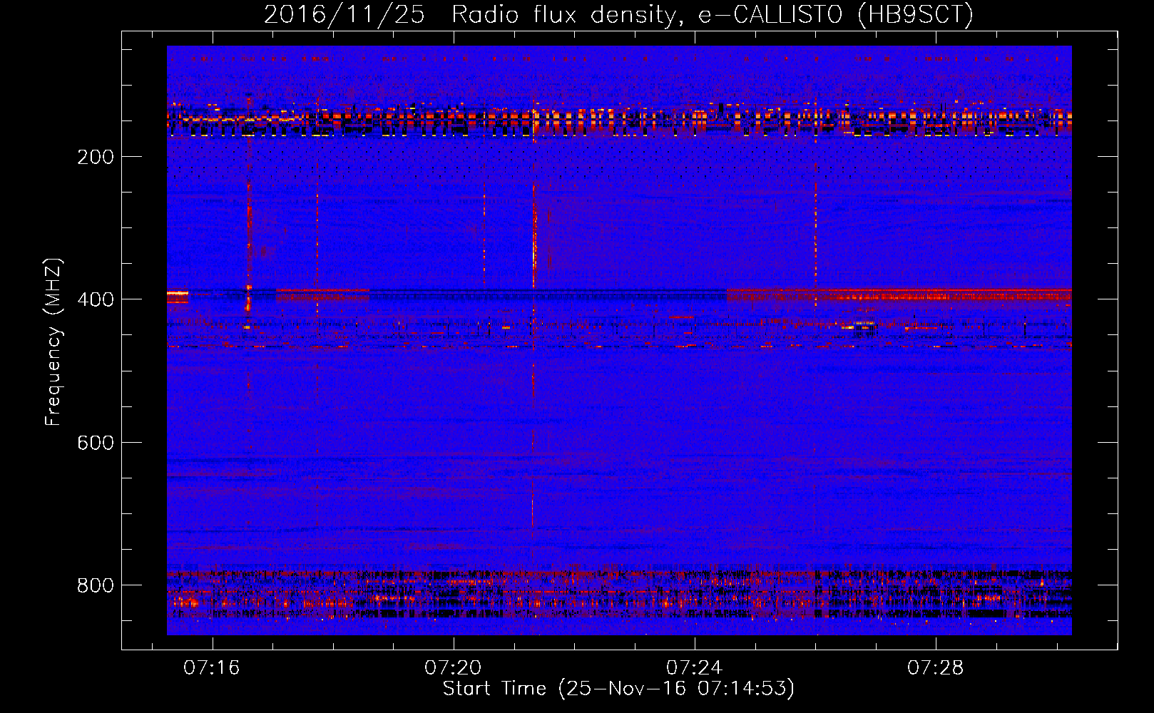Click the 'Frequency (MHZ)' axis label

(x=53, y=342)
